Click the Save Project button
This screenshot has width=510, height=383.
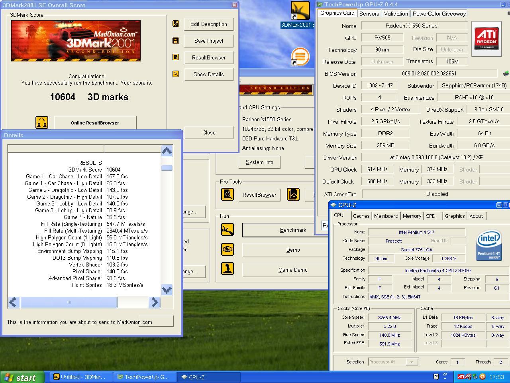tap(209, 41)
